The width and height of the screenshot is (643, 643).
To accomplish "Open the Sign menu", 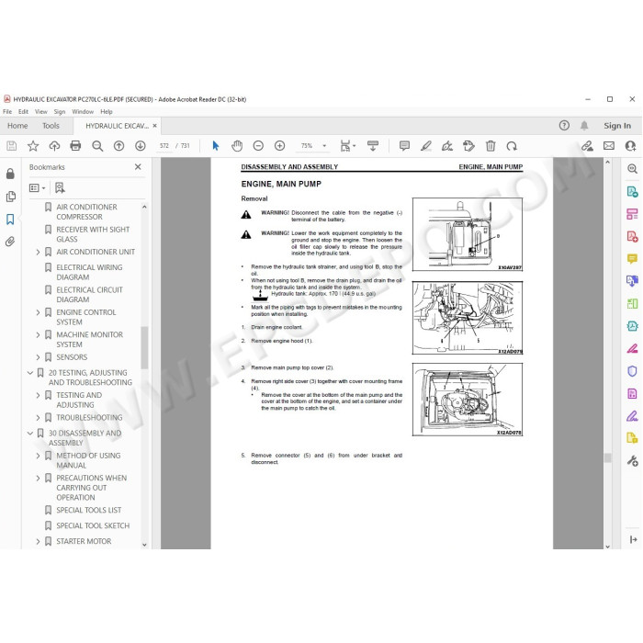I will pyautogui.click(x=60, y=111).
